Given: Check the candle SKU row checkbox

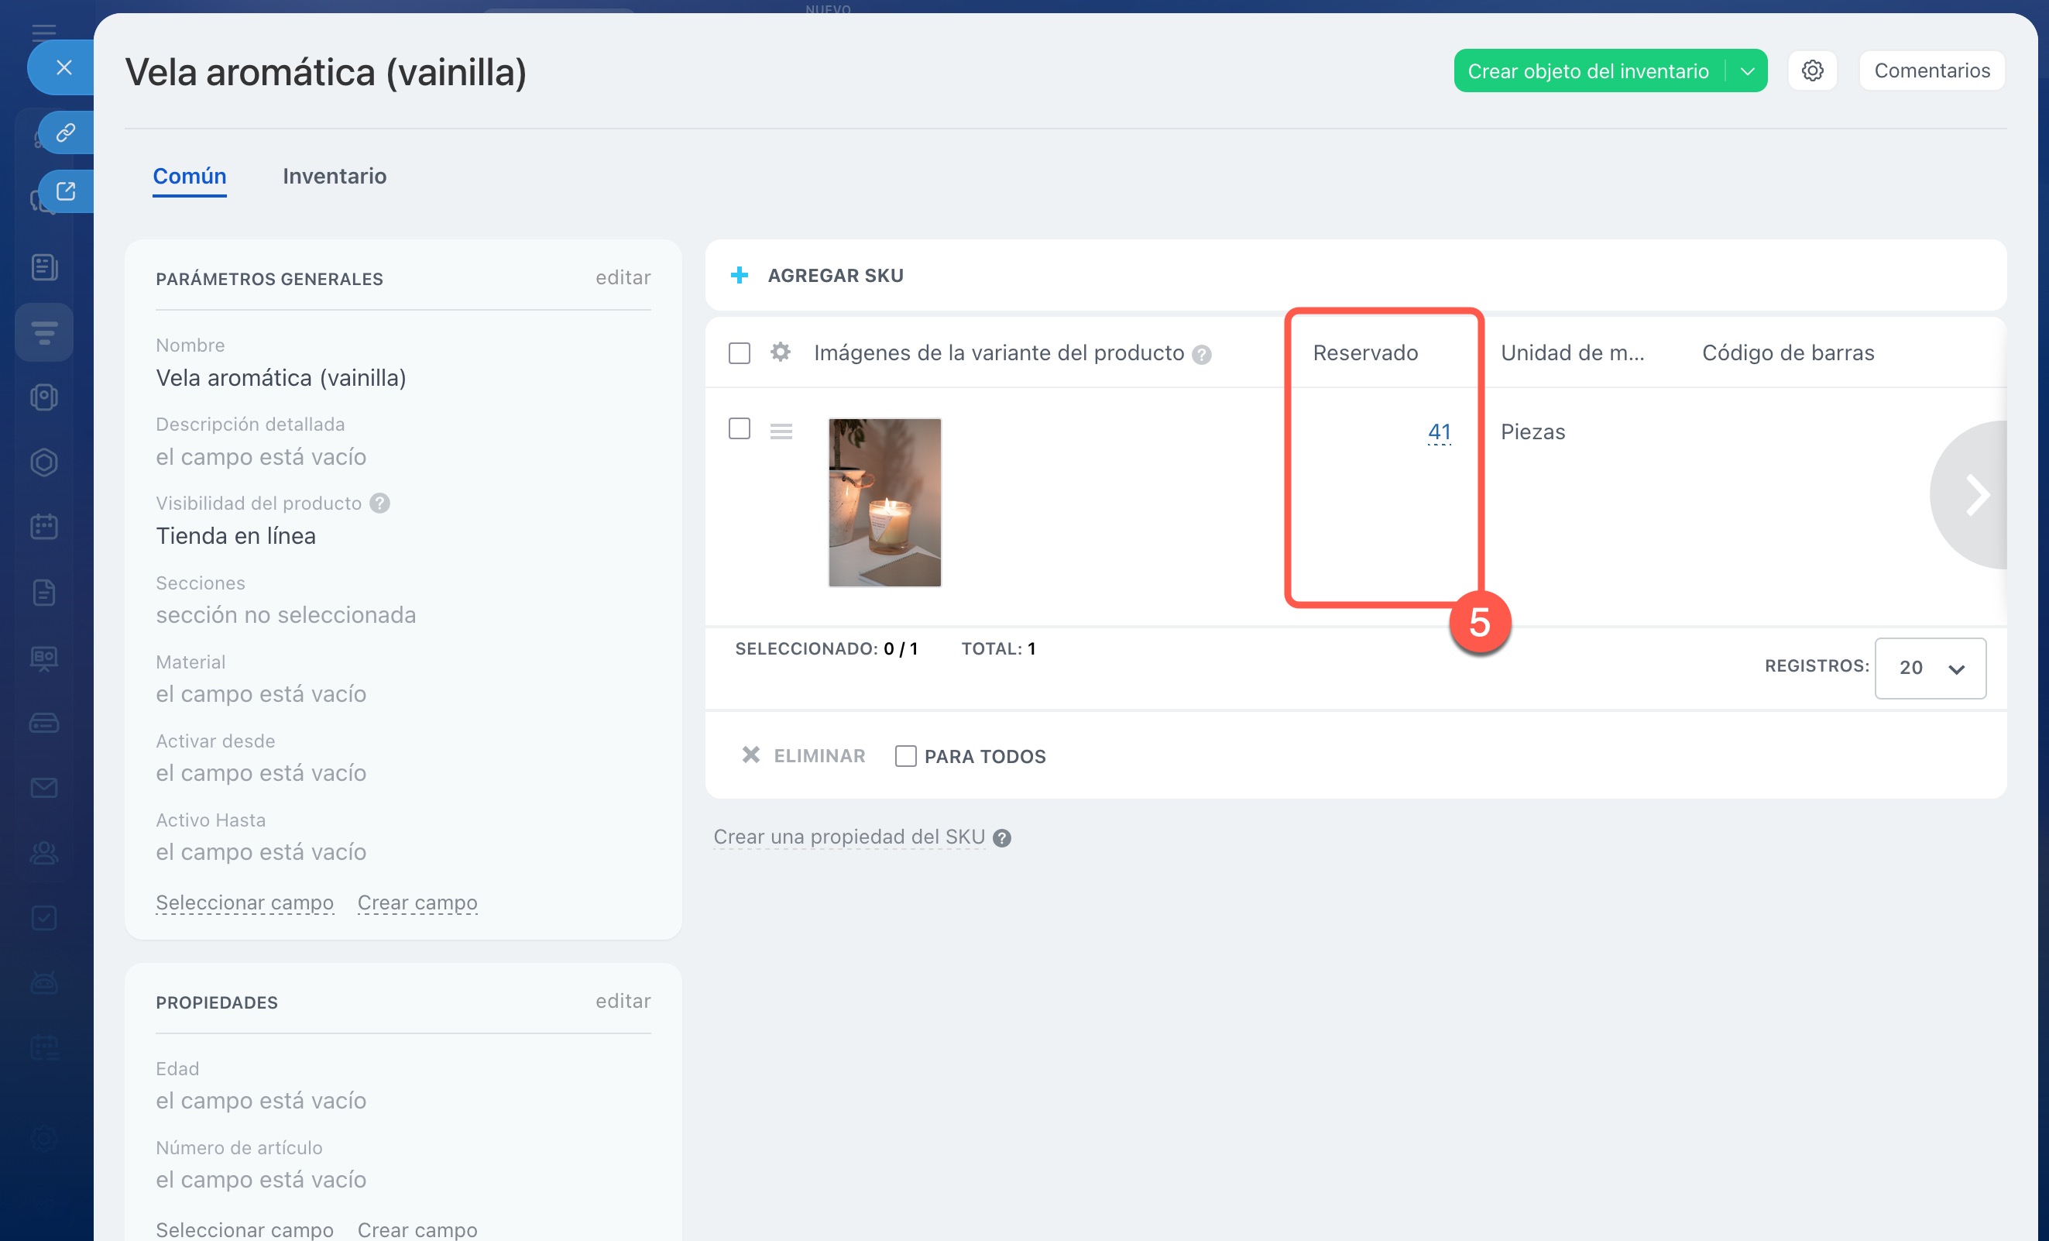Looking at the screenshot, I should (x=740, y=428).
